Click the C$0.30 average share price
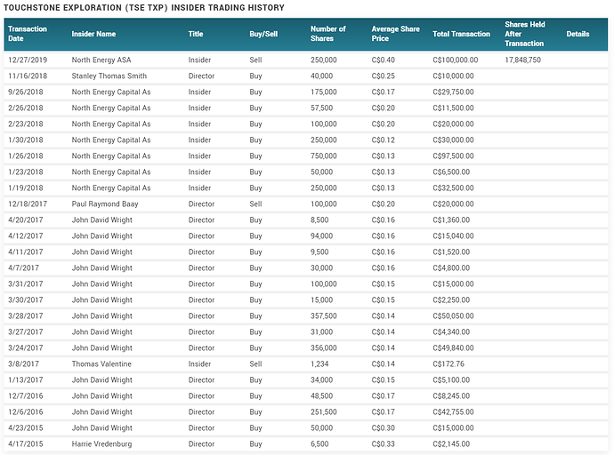Viewport: 614px width, 455px height. pyautogui.click(x=383, y=428)
